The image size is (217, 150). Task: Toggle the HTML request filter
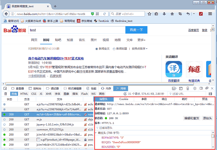tap(24, 94)
